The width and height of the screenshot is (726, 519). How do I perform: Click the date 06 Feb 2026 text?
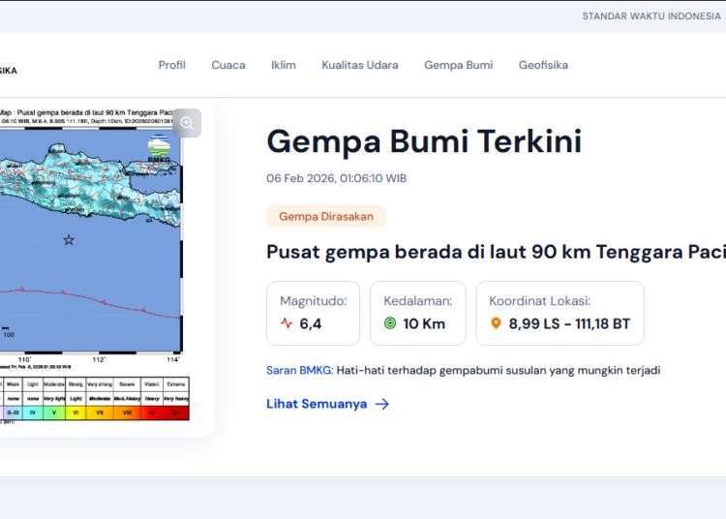[336, 178]
